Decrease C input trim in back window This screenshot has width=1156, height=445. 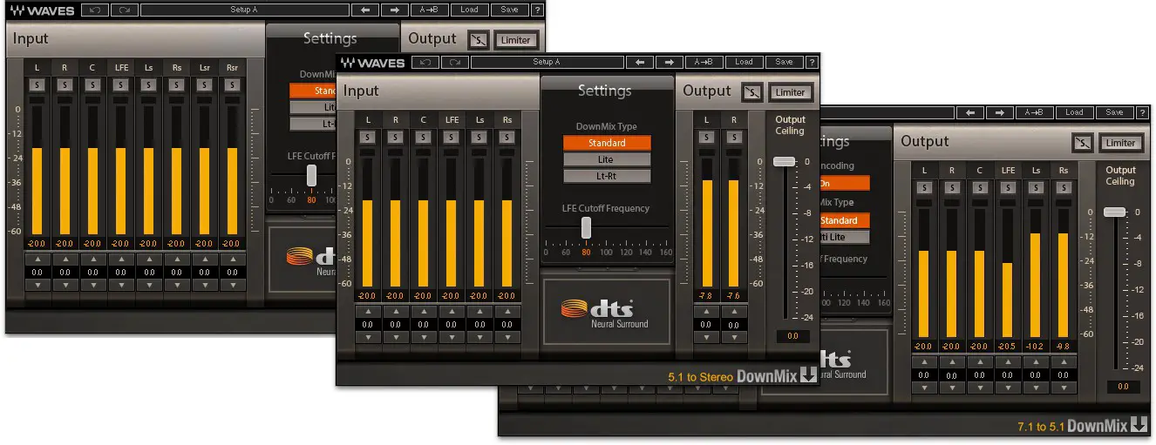click(x=92, y=285)
